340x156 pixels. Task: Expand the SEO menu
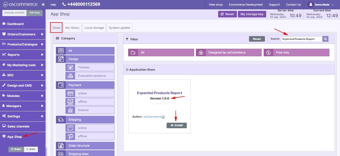tap(42, 75)
